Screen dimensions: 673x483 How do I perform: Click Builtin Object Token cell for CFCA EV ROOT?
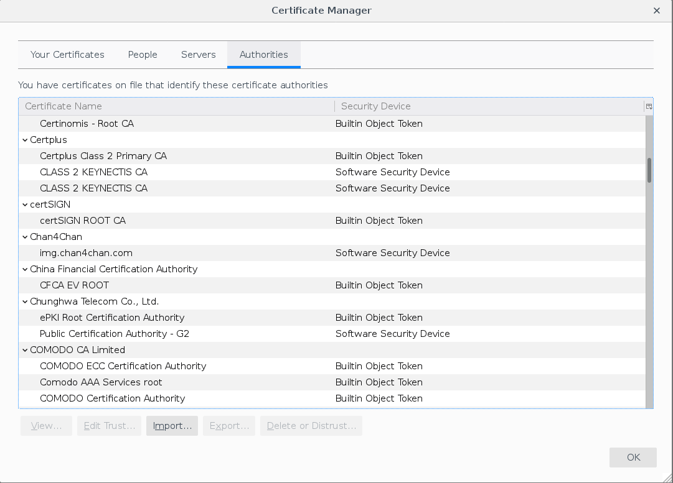click(379, 285)
